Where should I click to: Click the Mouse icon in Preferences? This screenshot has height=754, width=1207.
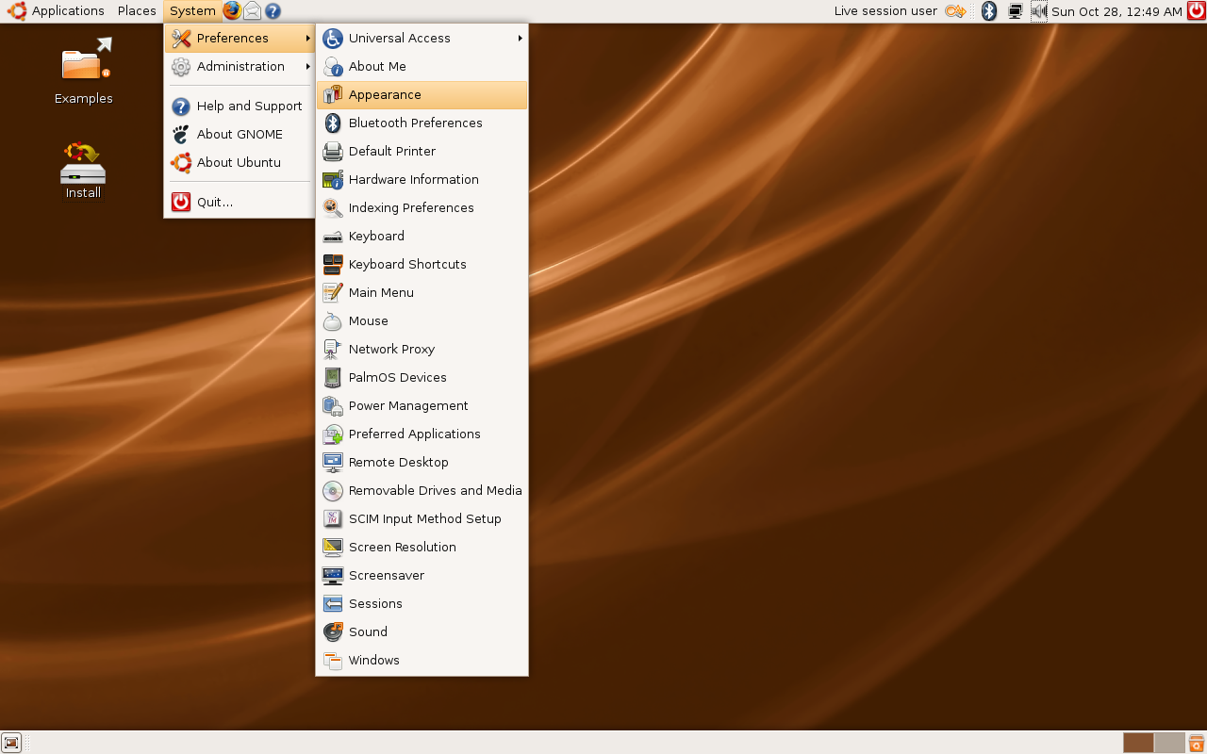pyautogui.click(x=333, y=320)
